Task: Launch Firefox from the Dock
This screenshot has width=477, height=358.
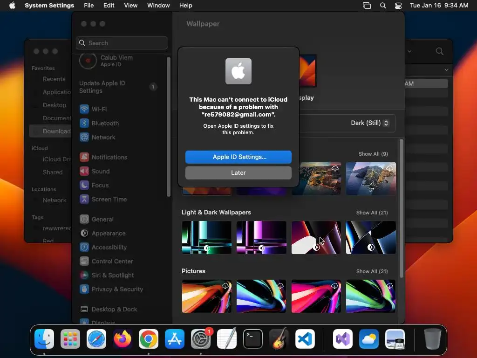Action: click(x=123, y=339)
